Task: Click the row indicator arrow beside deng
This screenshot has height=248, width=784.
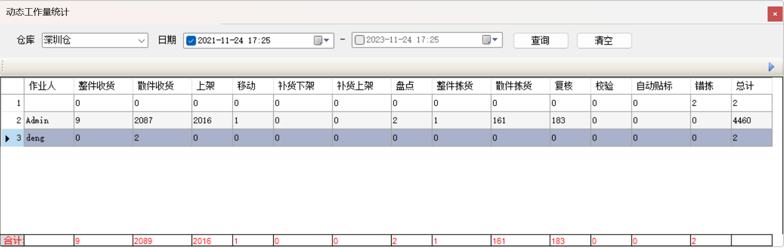Action: [7, 138]
